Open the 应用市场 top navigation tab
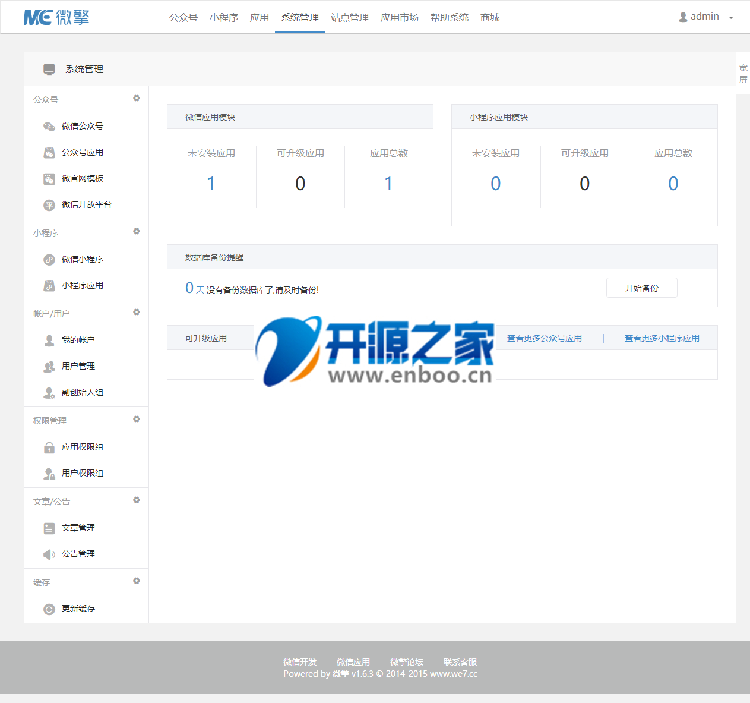 [400, 18]
